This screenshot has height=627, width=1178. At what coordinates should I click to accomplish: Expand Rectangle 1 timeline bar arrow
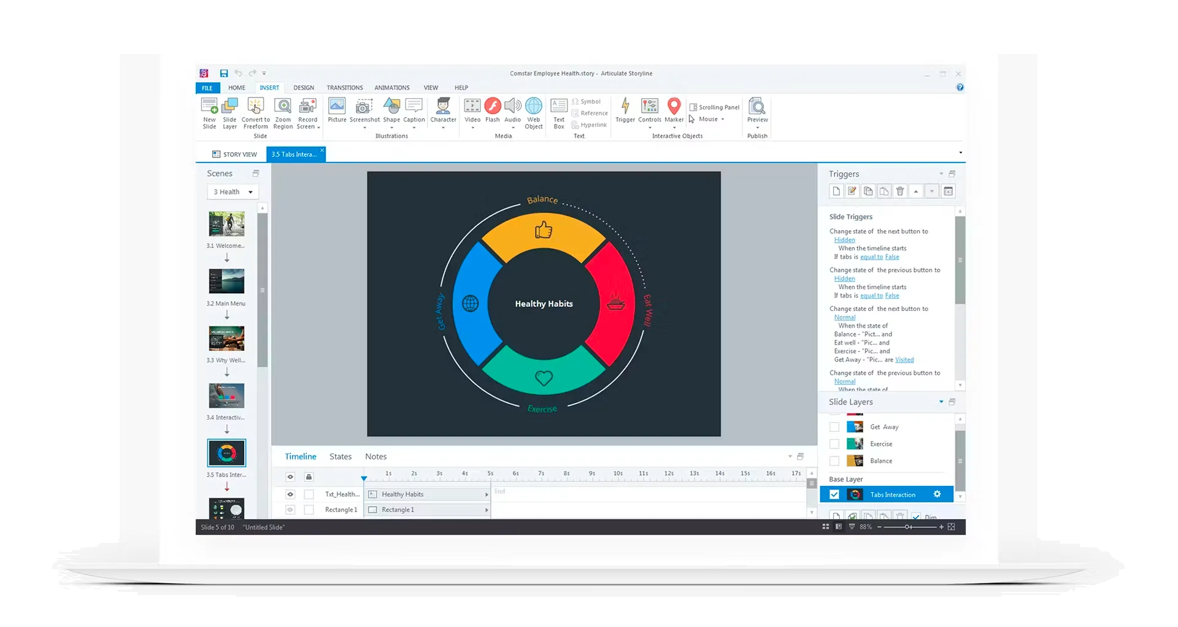pyautogui.click(x=487, y=510)
